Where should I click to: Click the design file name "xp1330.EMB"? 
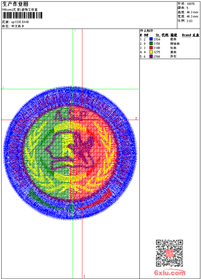[20, 22]
